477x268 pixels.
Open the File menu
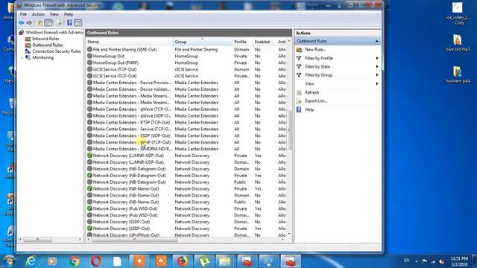[23, 14]
